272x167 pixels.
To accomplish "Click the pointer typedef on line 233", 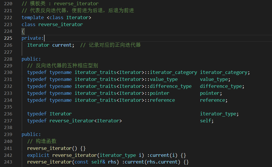I will [x=209, y=93].
